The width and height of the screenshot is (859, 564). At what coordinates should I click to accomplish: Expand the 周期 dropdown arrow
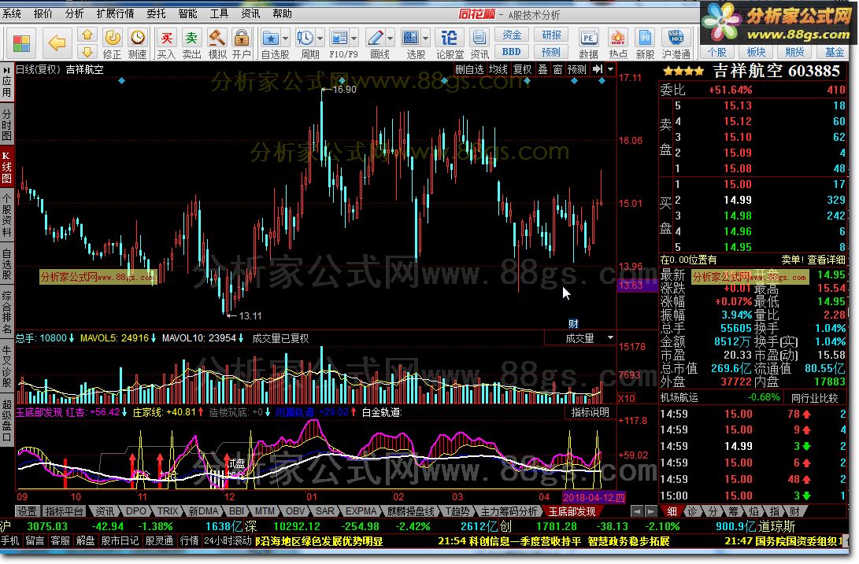pyautogui.click(x=320, y=39)
